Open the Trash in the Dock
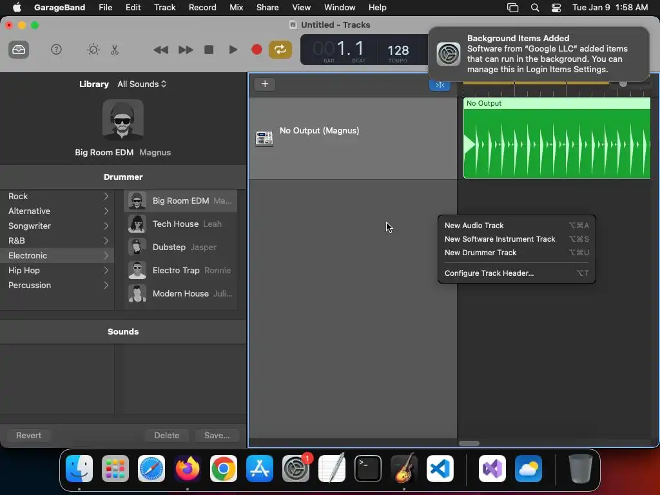The image size is (660, 495). pyautogui.click(x=581, y=469)
